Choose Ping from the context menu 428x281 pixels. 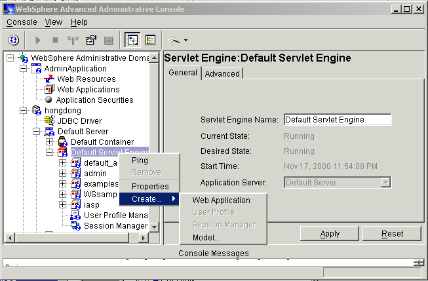pos(149,160)
